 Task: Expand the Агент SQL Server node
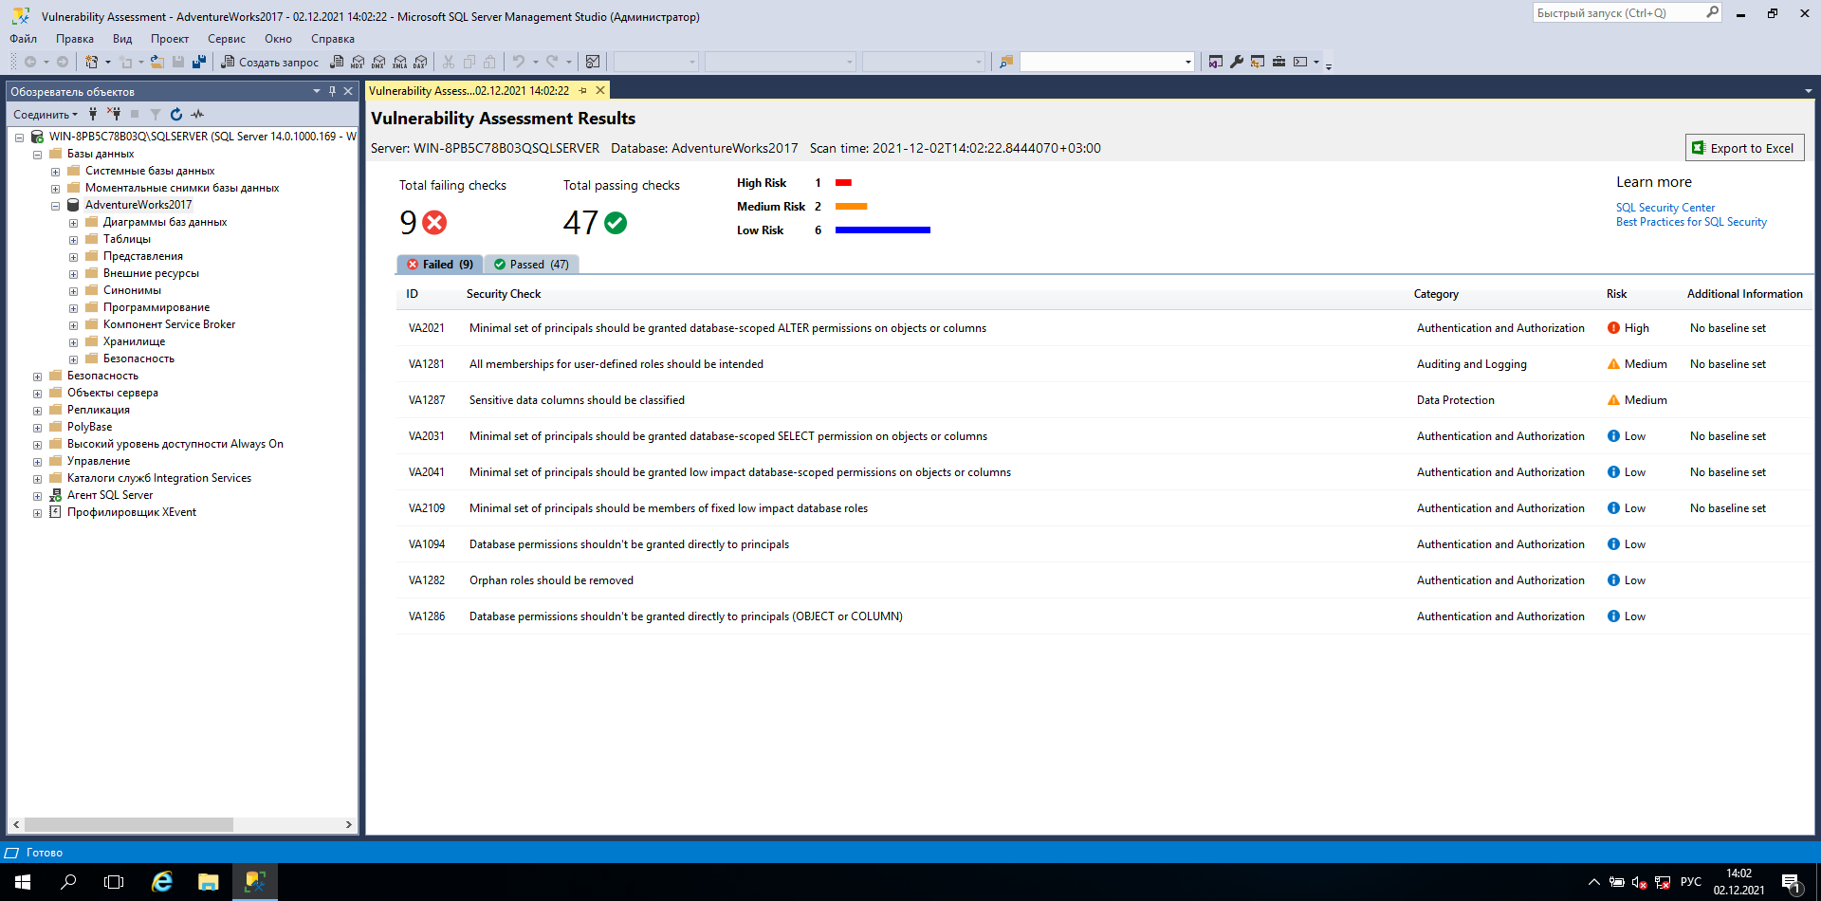pos(37,495)
